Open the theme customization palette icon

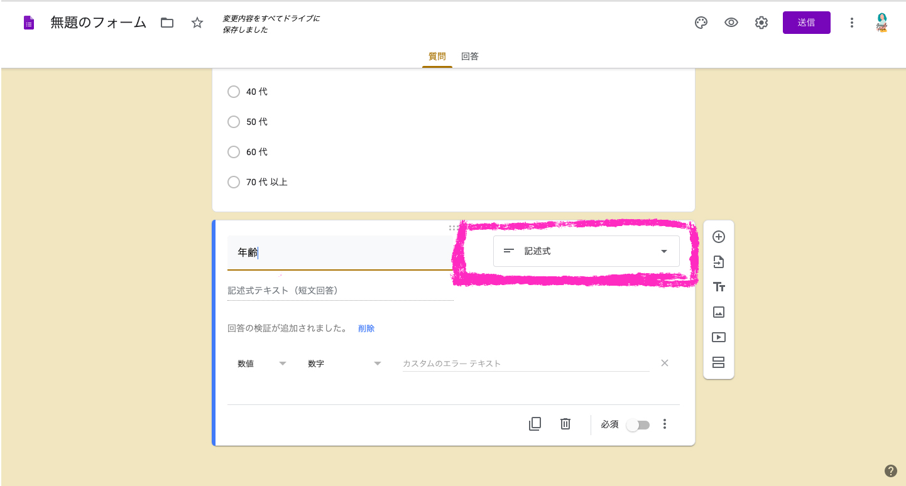click(701, 23)
